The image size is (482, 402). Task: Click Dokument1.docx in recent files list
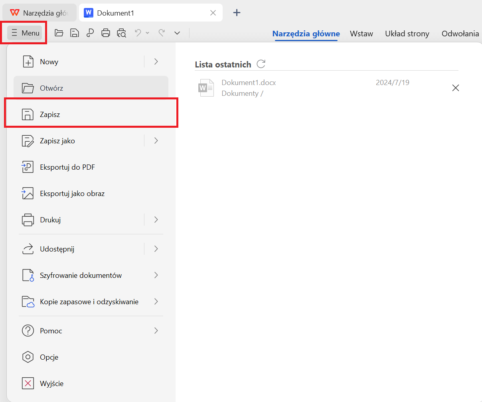click(x=248, y=82)
